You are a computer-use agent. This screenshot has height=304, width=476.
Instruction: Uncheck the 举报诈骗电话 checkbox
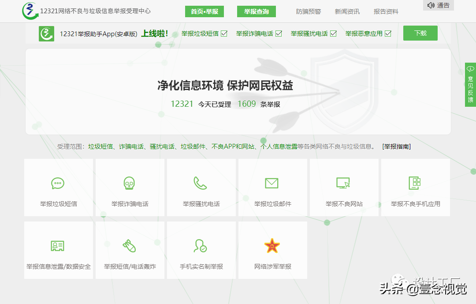279,33
